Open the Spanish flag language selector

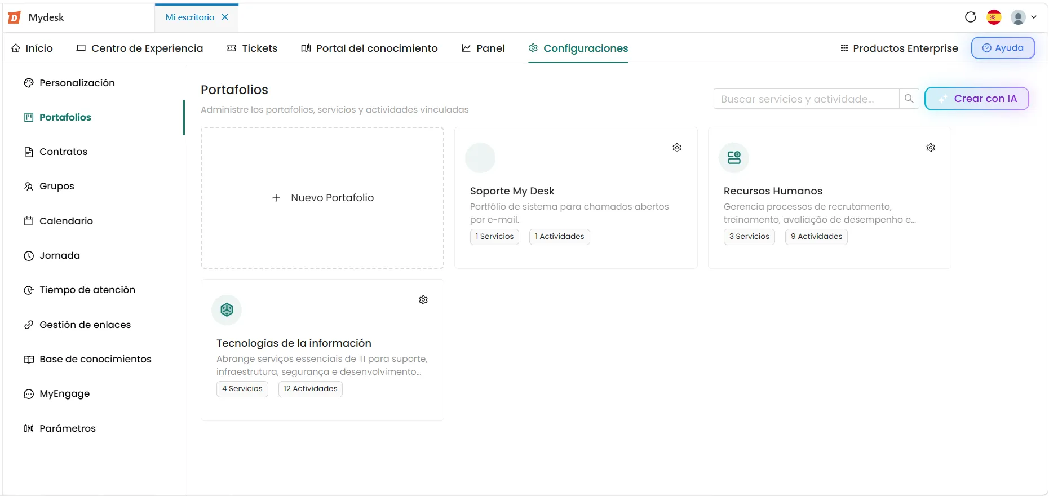tap(994, 17)
